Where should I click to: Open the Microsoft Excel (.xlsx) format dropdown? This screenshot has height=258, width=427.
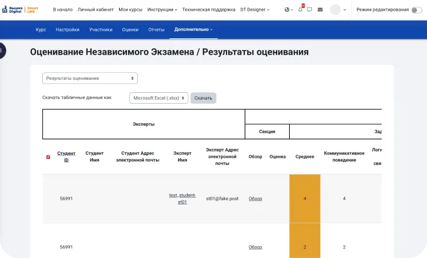click(159, 98)
